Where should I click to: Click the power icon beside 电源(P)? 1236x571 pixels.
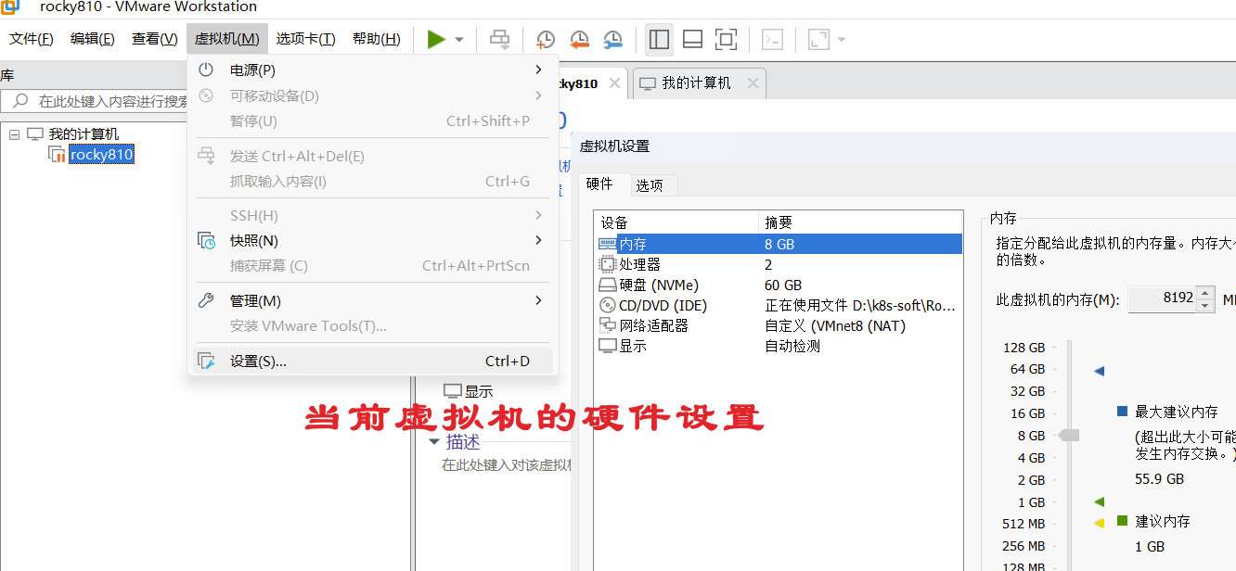point(206,70)
